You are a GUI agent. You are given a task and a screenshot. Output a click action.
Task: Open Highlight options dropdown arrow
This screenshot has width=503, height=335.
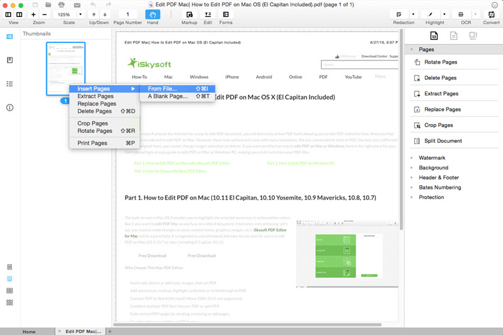tap(445, 14)
